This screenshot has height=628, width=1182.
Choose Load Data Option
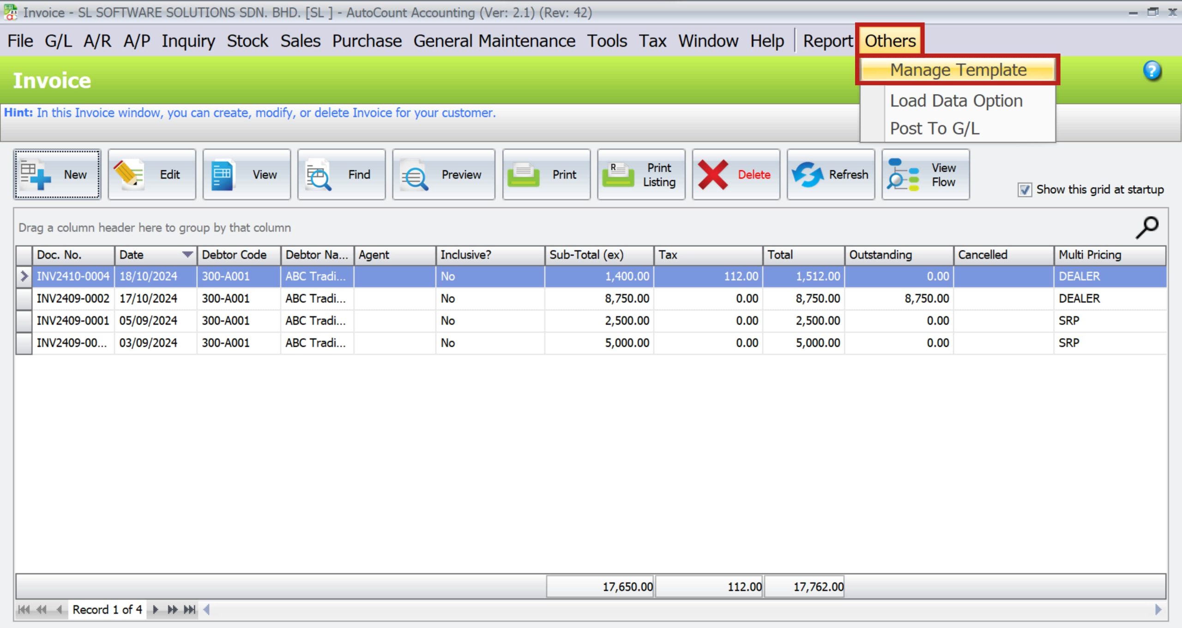click(956, 101)
